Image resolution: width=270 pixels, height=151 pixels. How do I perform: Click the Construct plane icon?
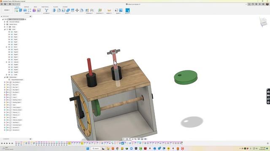tap(100, 10)
